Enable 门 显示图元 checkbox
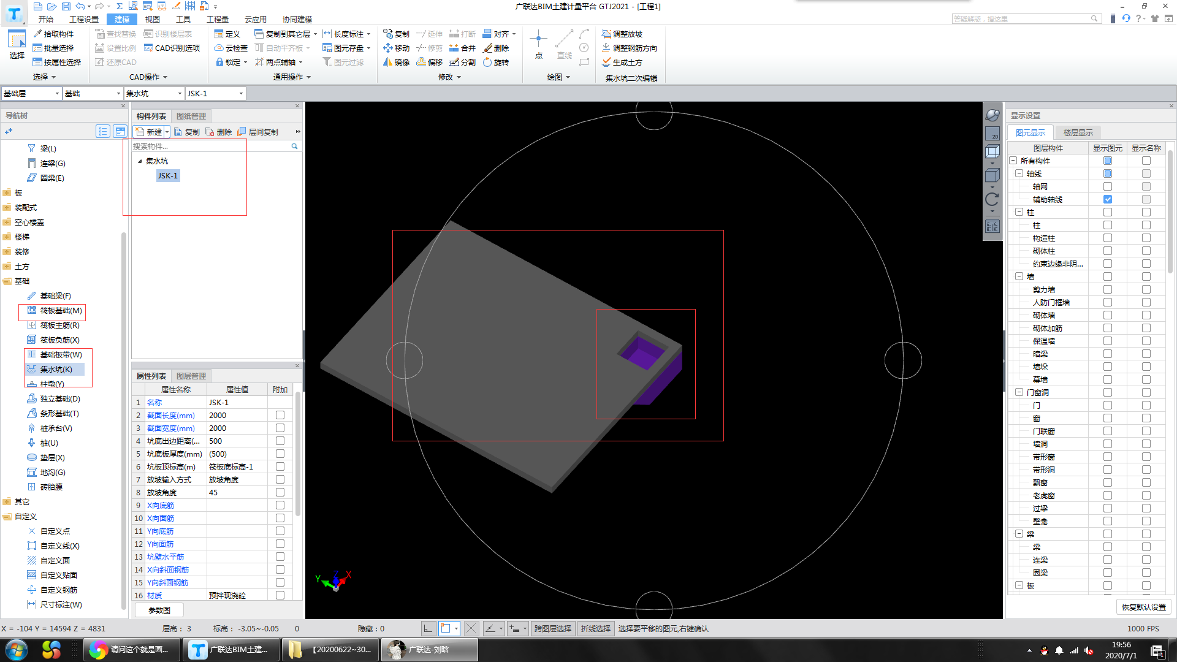 point(1107,405)
